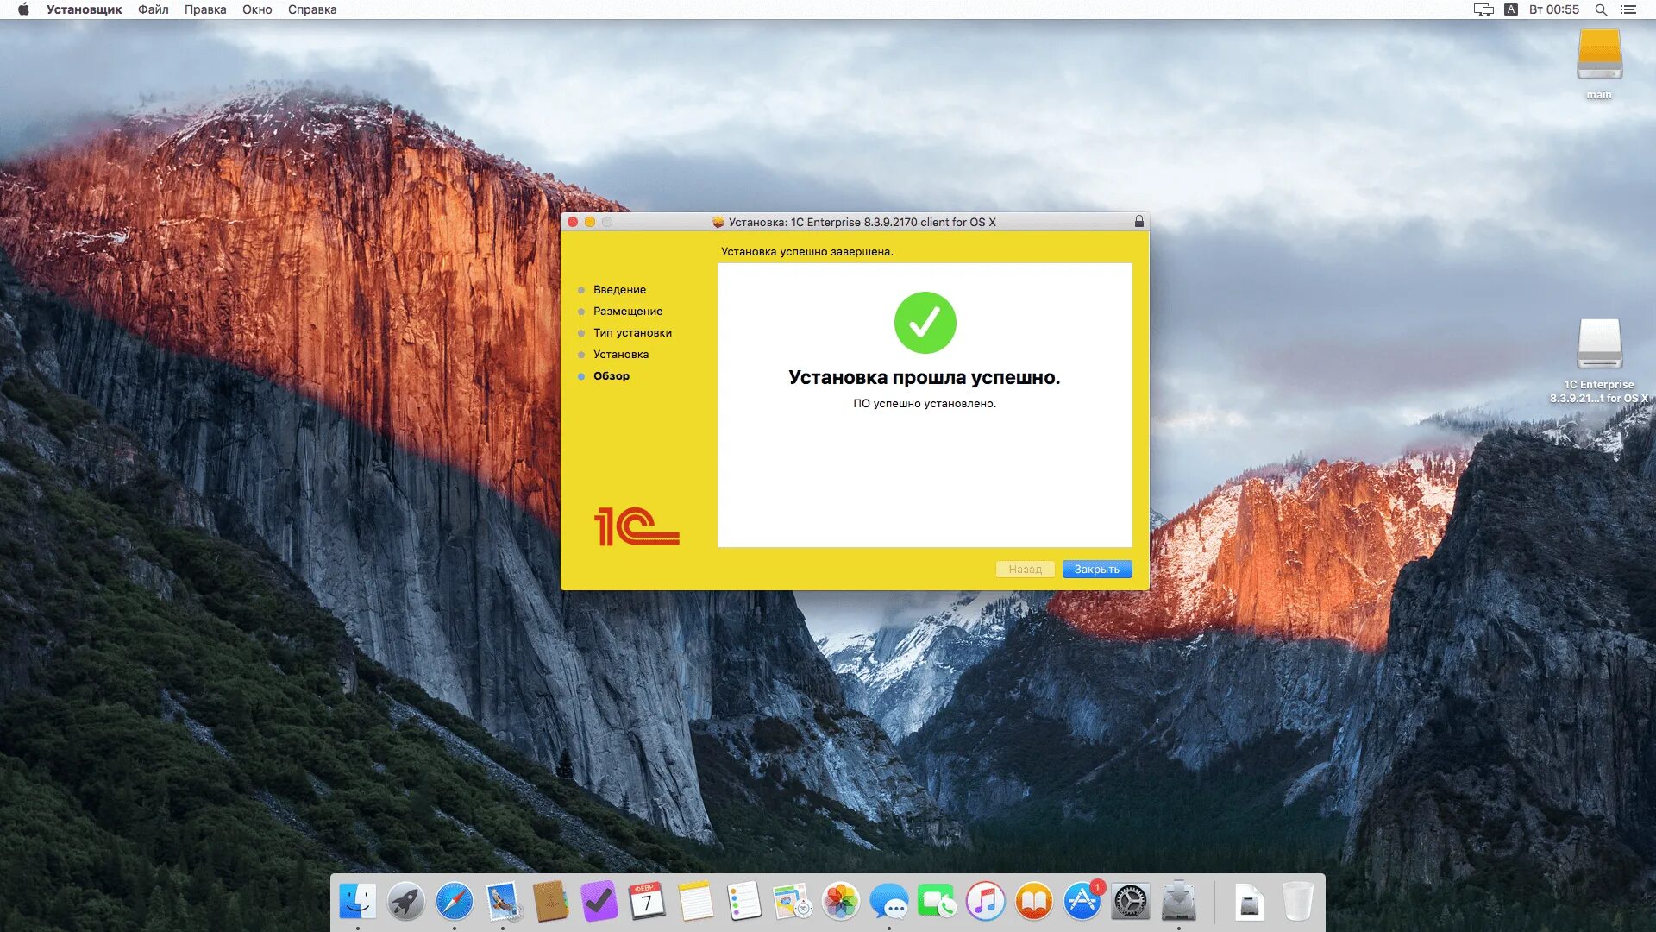Open the Установщик application menu

coord(85,9)
